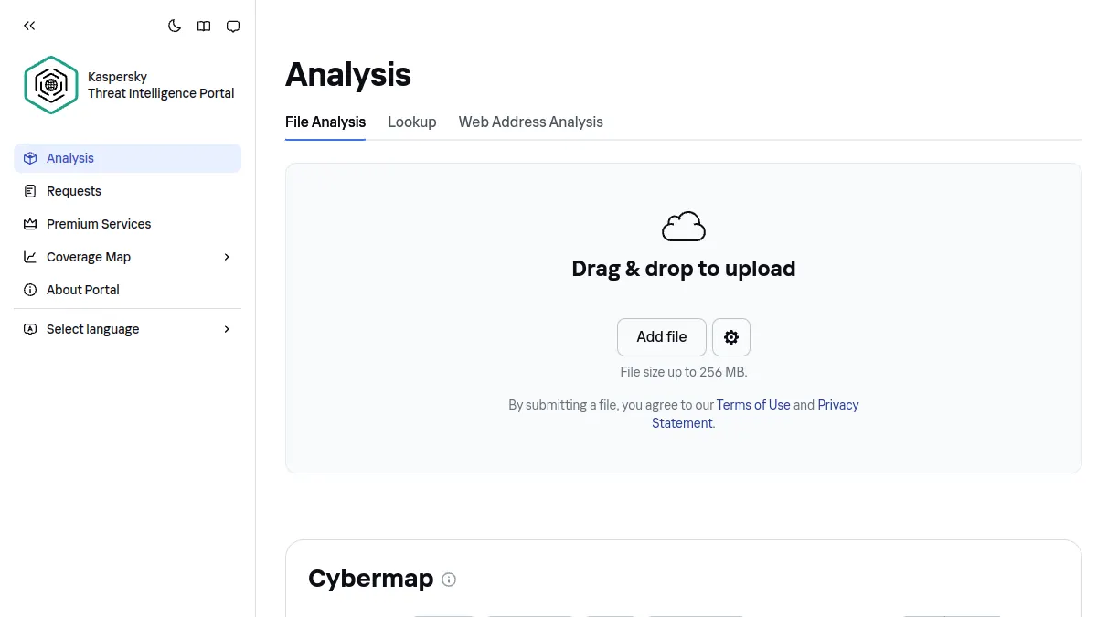This screenshot has width=1097, height=617.
Task: Click the Requests sidebar icon
Action: pos(30,191)
